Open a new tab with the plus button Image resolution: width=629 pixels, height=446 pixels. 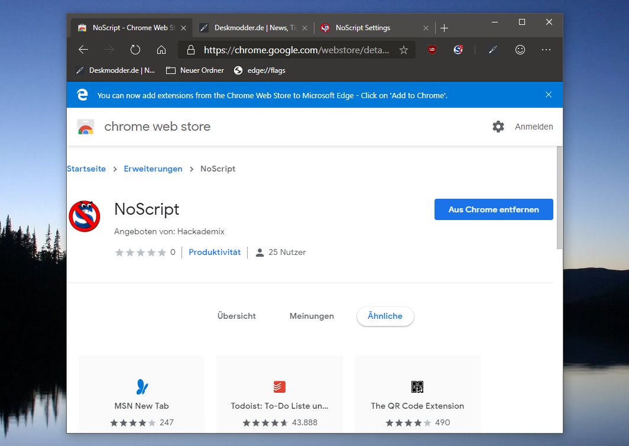click(x=444, y=28)
